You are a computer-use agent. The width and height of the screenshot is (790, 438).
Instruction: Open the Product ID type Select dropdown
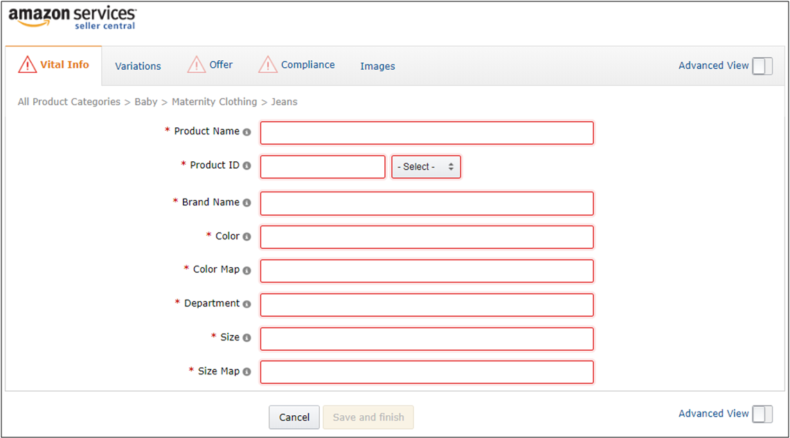click(426, 167)
